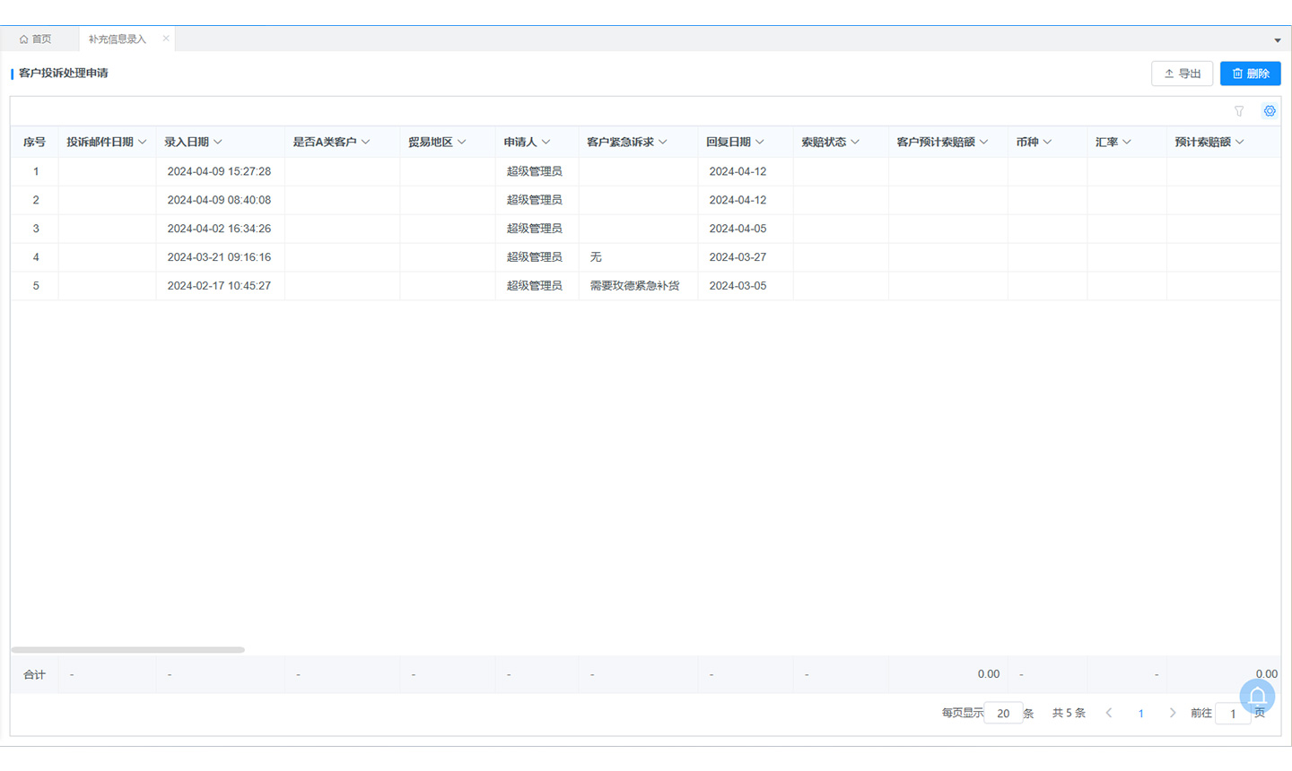This screenshot has height=771, width=1292.
Task: Switch to the 补充信息录入 tab
Action: coord(117,39)
